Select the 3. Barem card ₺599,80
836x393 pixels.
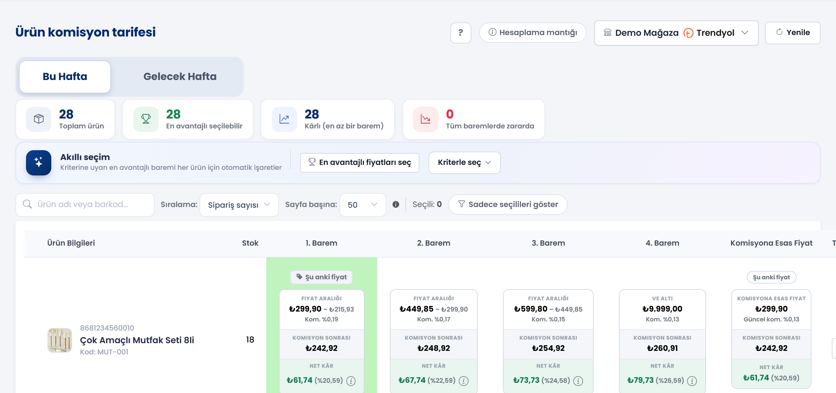548,340
